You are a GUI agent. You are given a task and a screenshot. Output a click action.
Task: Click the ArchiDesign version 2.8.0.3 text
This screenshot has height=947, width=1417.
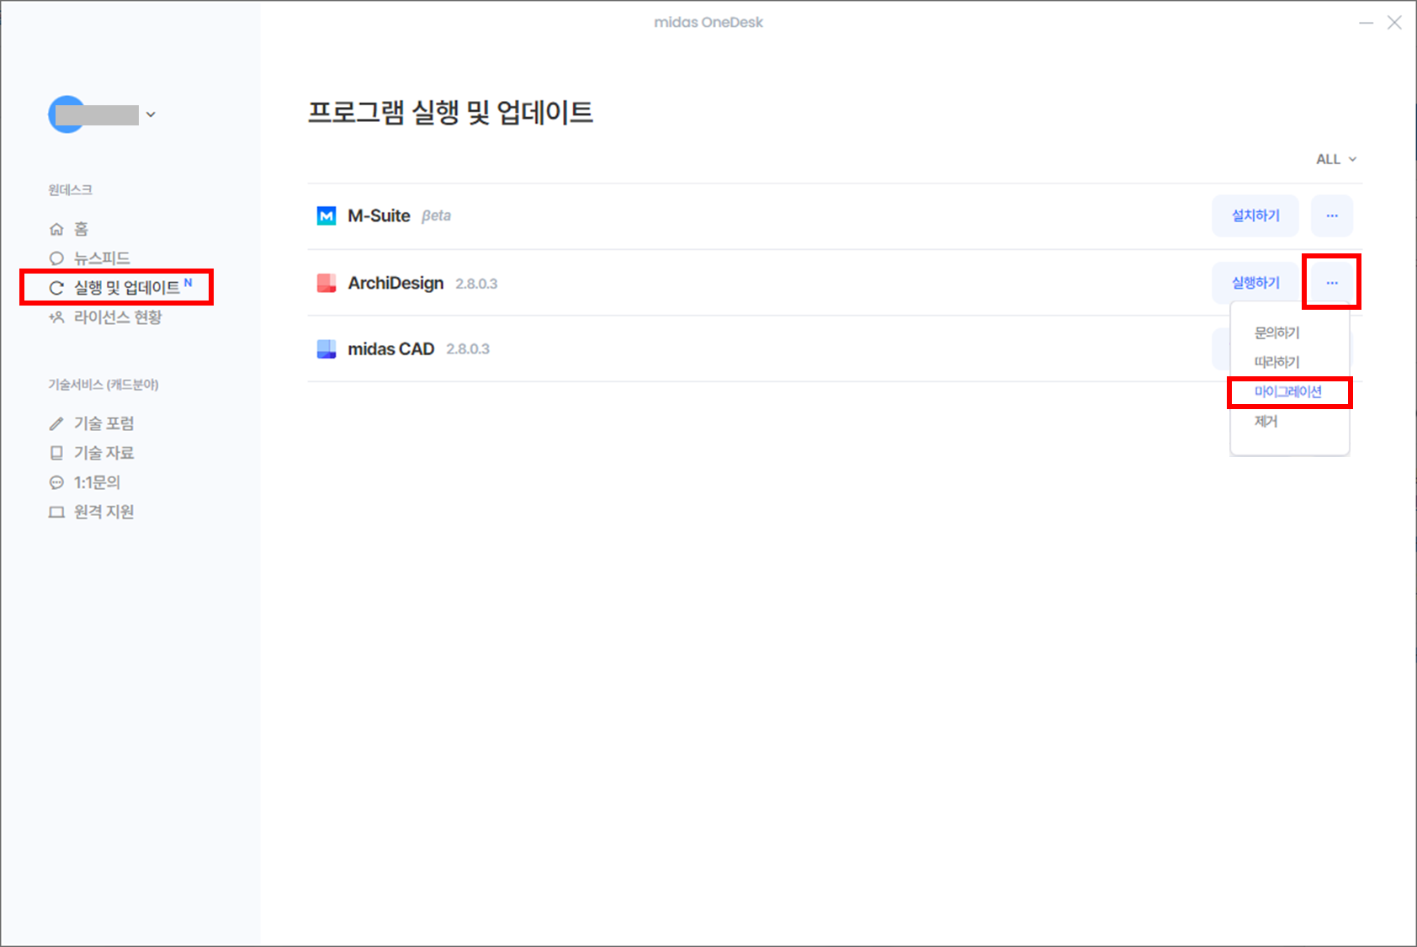click(476, 285)
